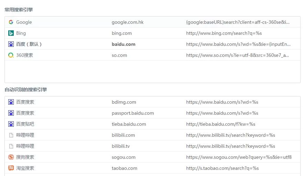Click the 百度贴吧 paw icon

tap(11, 124)
